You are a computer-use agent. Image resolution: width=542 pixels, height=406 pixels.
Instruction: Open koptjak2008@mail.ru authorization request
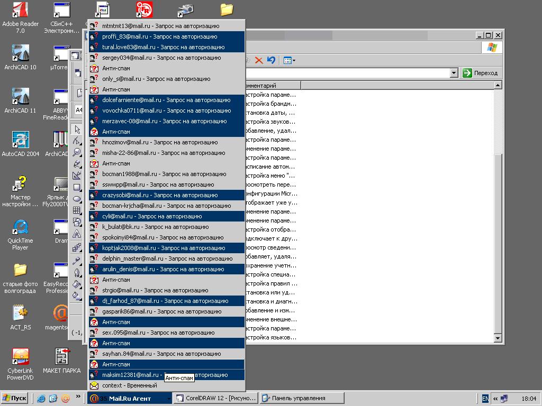point(167,248)
